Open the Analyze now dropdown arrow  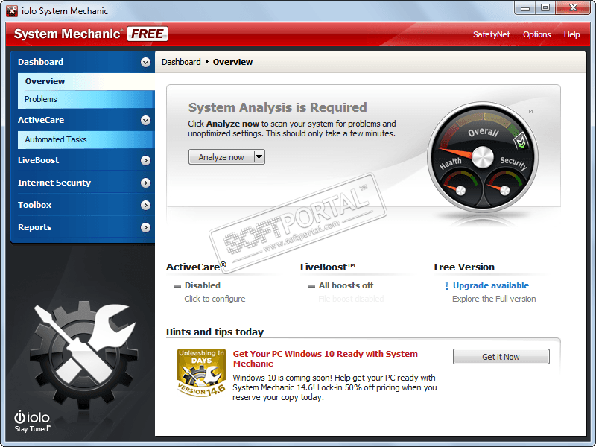(259, 157)
